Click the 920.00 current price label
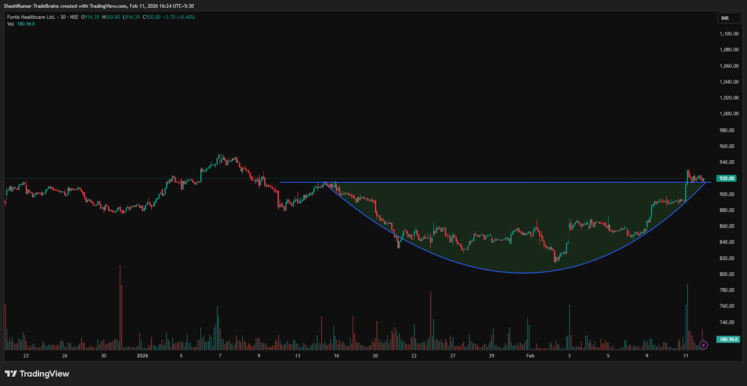The width and height of the screenshot is (747, 386). coord(726,179)
